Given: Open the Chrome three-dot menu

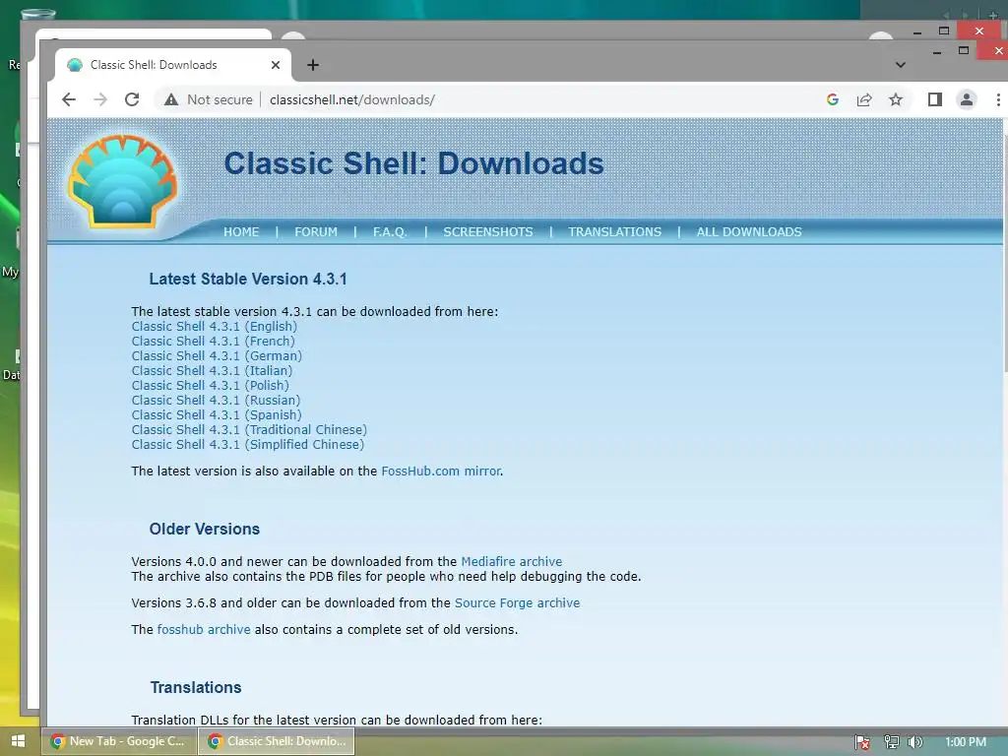Looking at the screenshot, I should pos(998,99).
